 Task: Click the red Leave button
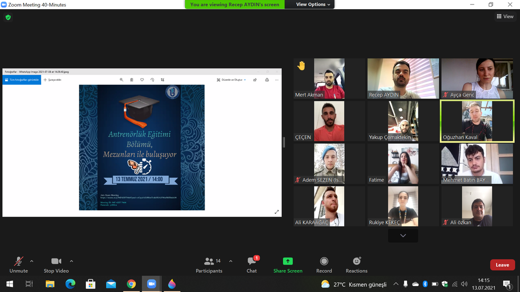point(502,265)
